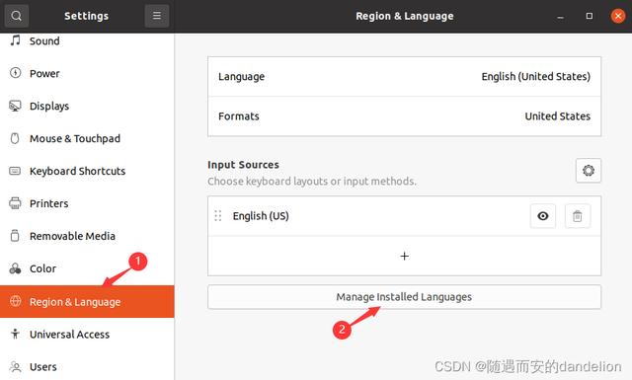This screenshot has height=380, width=632.
Task: Click the Sound music note icon
Action: 16,40
